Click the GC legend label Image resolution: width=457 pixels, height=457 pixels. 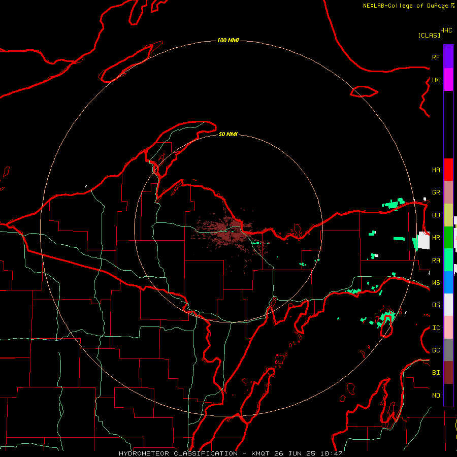(x=436, y=350)
